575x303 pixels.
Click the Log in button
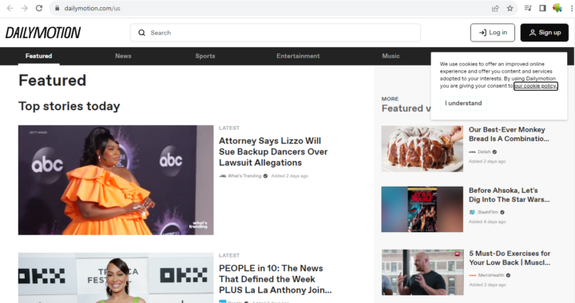pyautogui.click(x=493, y=33)
